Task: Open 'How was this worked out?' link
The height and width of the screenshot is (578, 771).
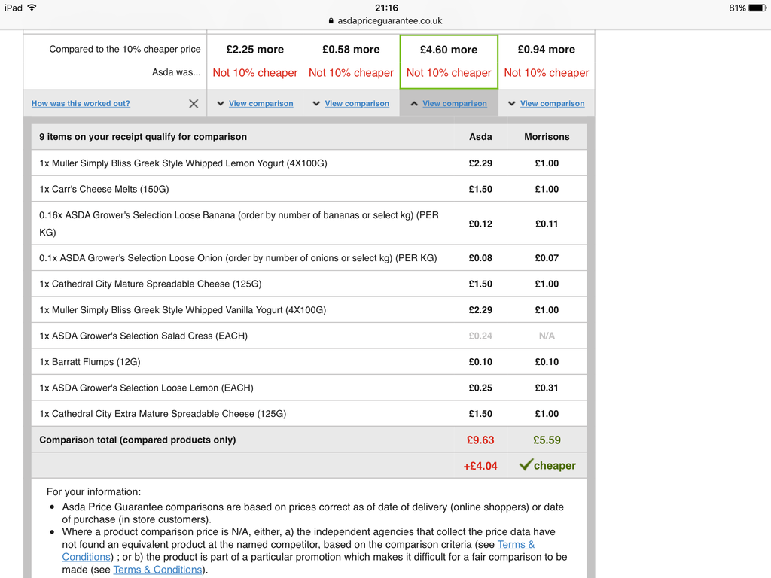Action: click(81, 103)
